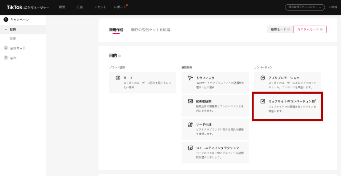This screenshot has width=341, height=176.
Task: Change language via 日本語 selector
Action: click(333, 7)
